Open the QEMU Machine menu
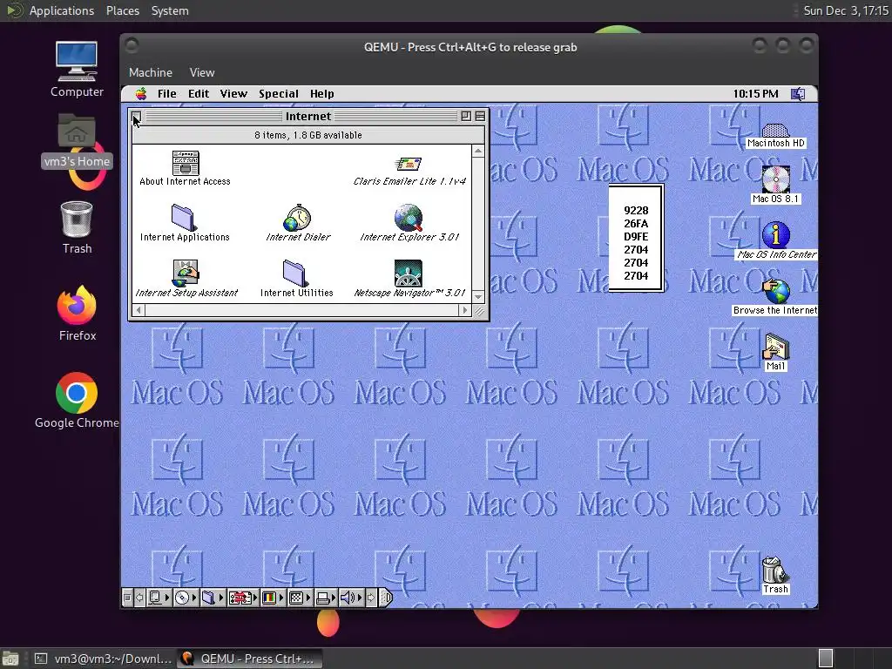Screen dimensions: 892x669 tap(150, 73)
